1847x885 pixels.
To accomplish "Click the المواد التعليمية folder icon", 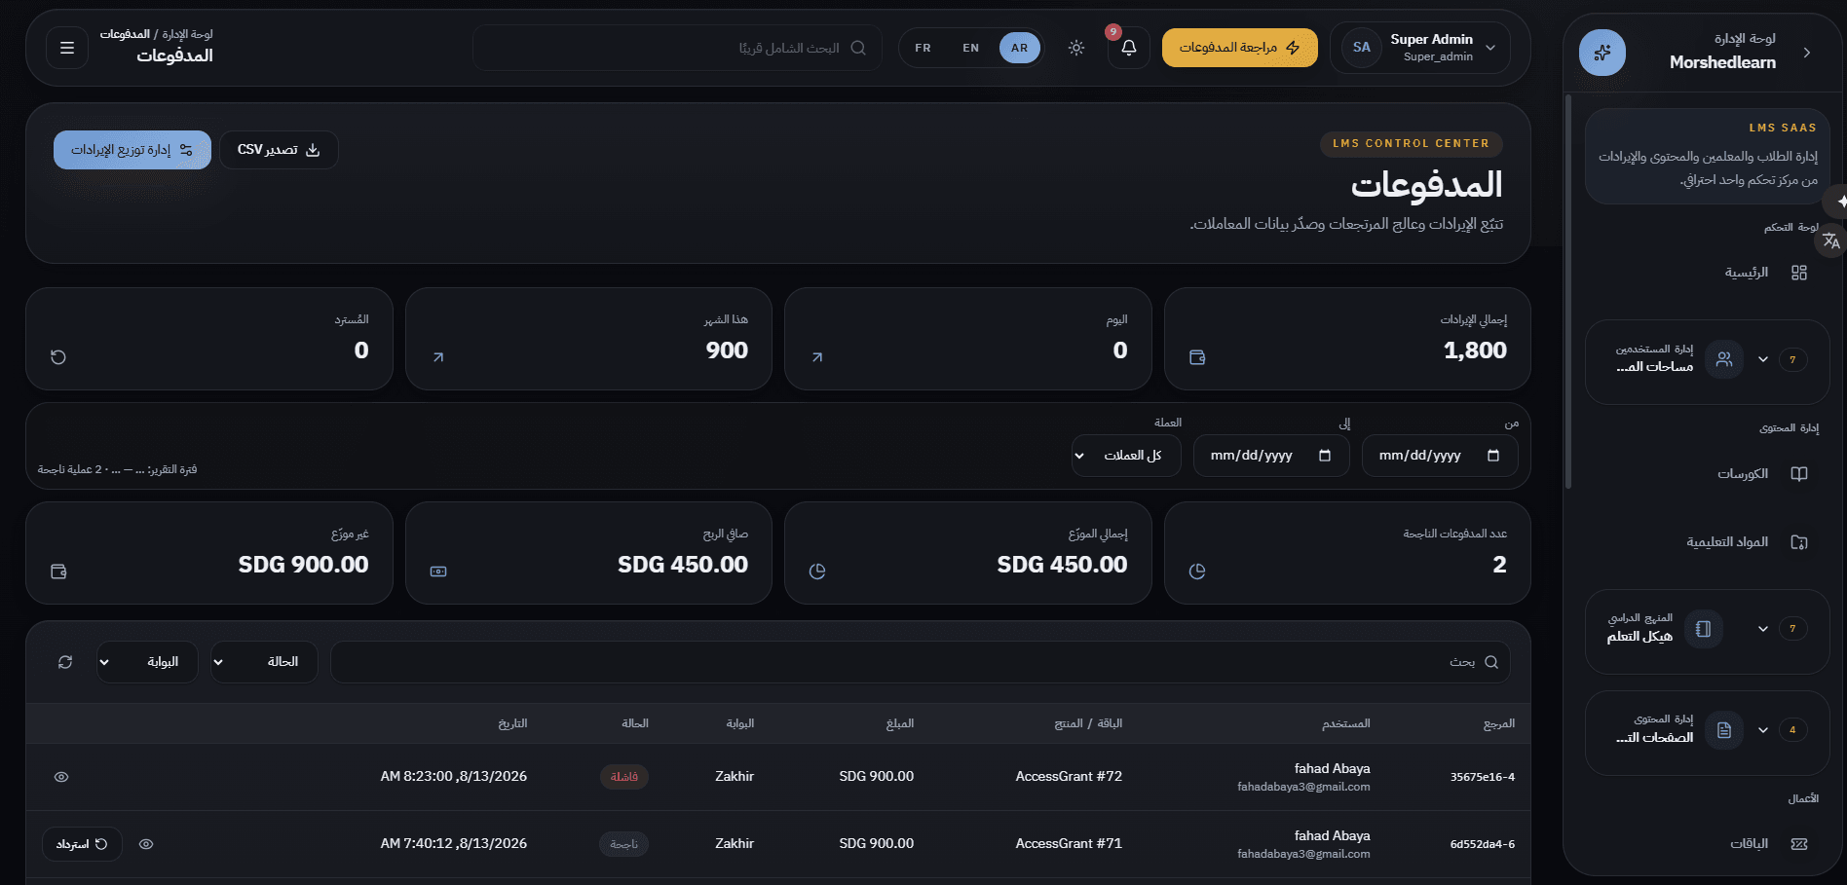I will [1799, 542].
